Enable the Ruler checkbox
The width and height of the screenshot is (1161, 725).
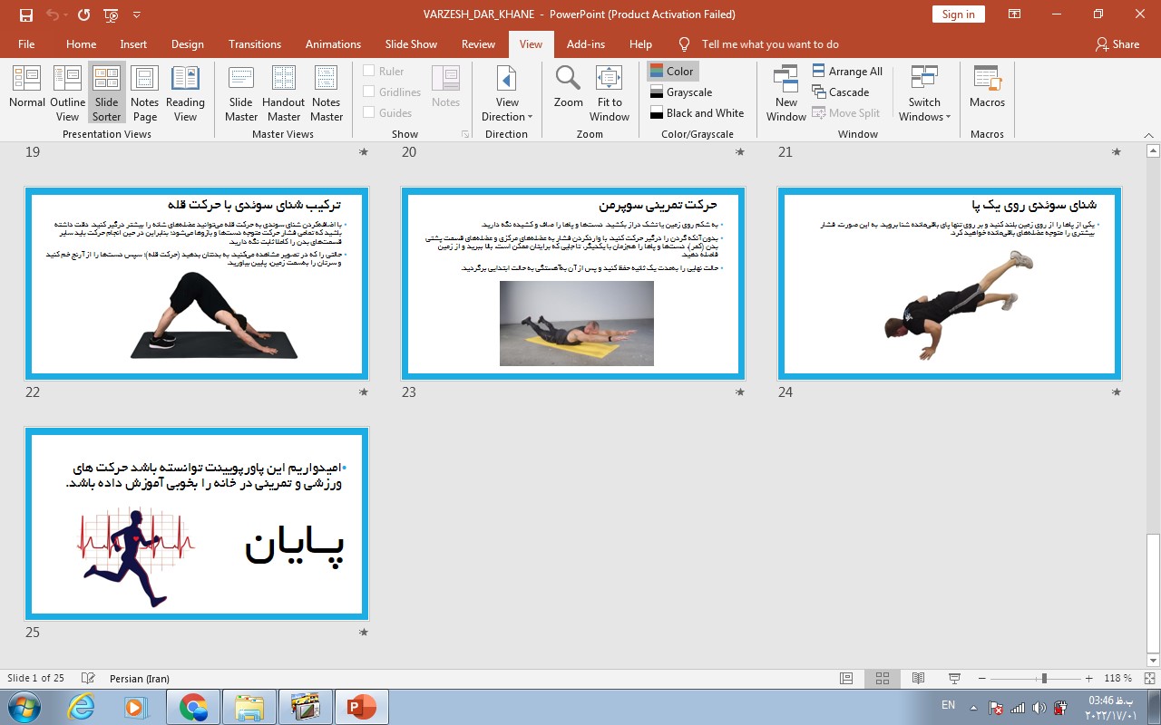coord(369,71)
